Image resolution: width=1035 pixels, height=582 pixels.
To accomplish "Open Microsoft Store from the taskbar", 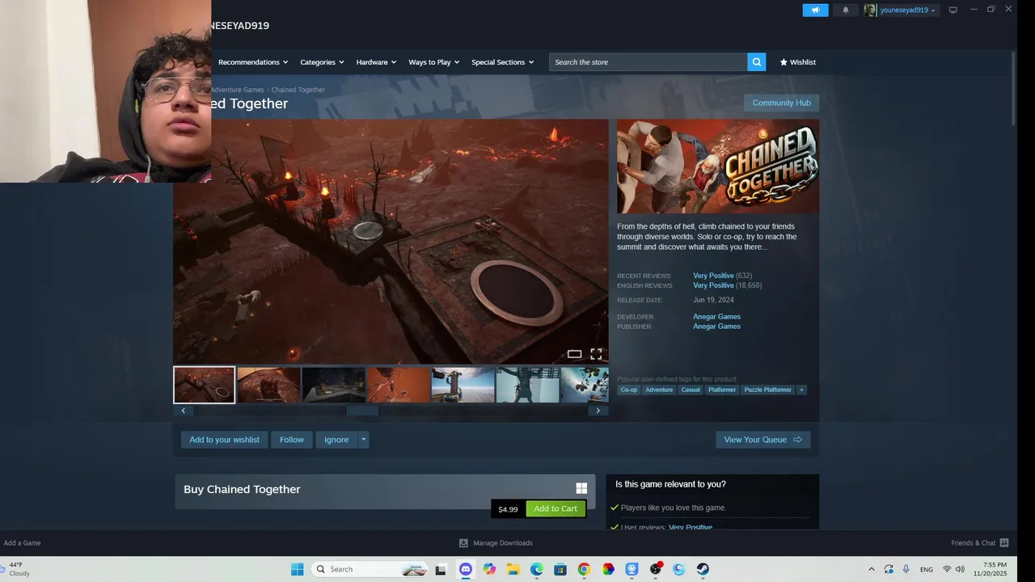I will (x=560, y=569).
